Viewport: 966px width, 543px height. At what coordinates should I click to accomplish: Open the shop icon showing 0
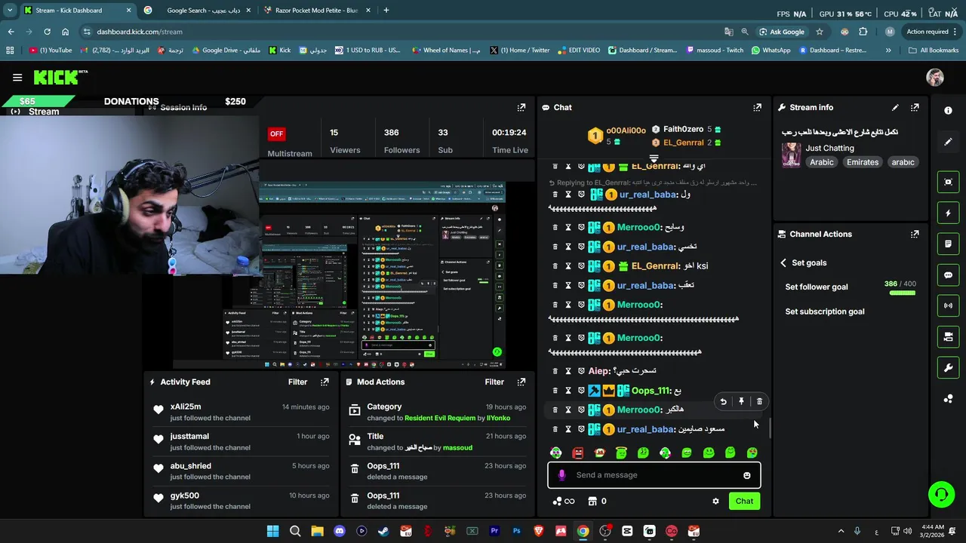(597, 501)
